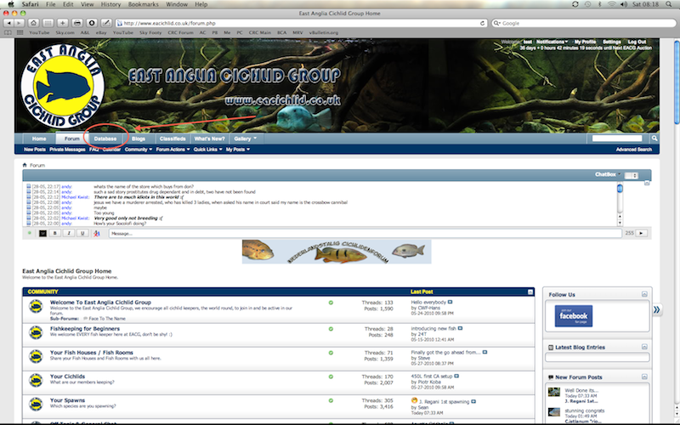Open CRC Forum bookmark
680x425 pixels.
click(x=180, y=32)
